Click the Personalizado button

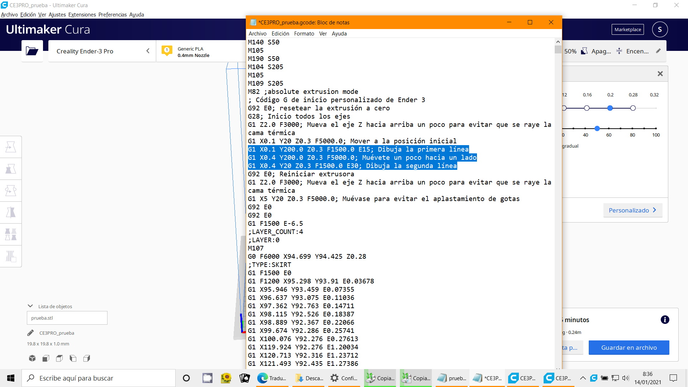click(632, 210)
